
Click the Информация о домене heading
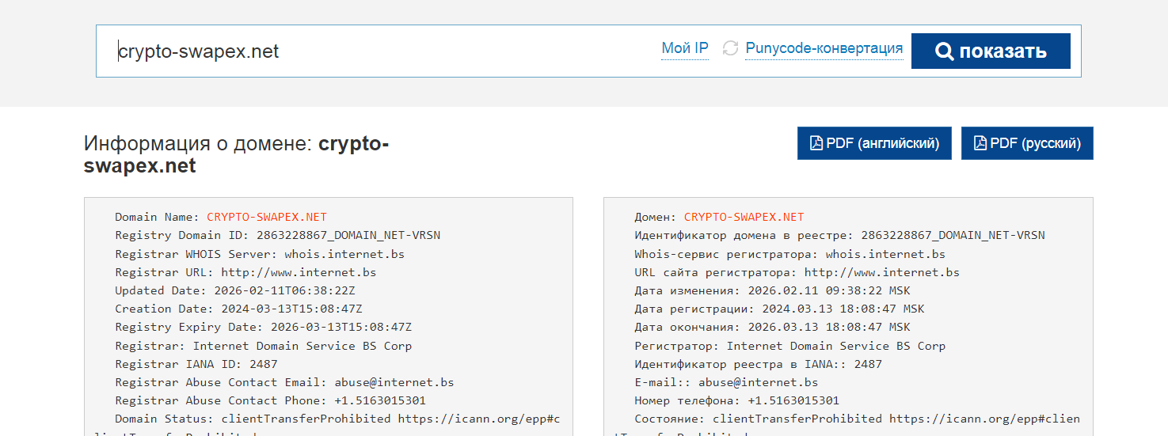pos(236,154)
